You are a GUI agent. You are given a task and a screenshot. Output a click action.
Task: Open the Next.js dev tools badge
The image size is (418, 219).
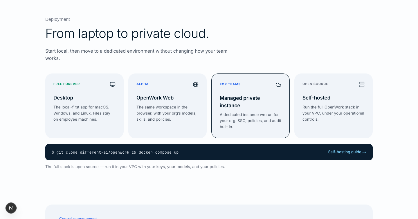pos(11,208)
